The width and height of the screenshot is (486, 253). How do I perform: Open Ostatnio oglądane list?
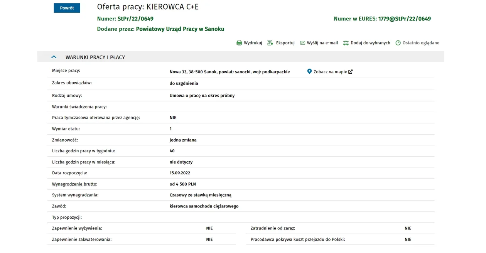pos(421,43)
